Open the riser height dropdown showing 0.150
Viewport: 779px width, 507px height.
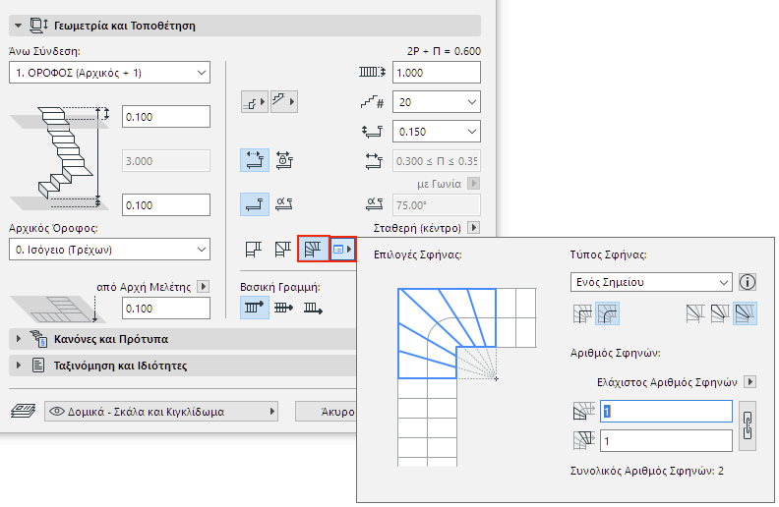pos(436,132)
